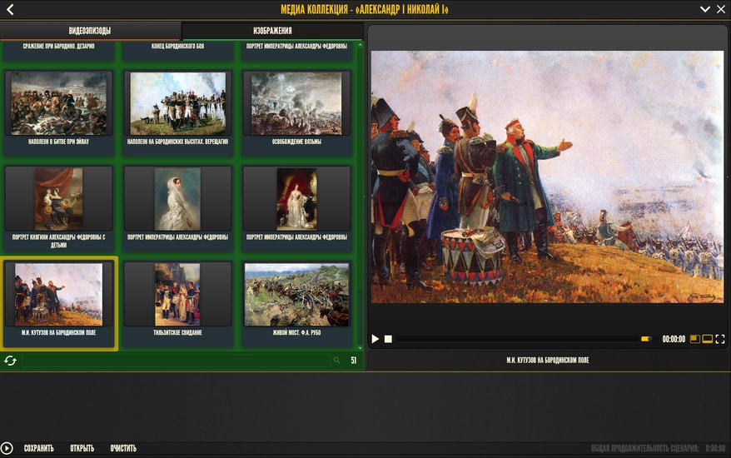Click the refresh icon below the gallery

(x=10, y=361)
